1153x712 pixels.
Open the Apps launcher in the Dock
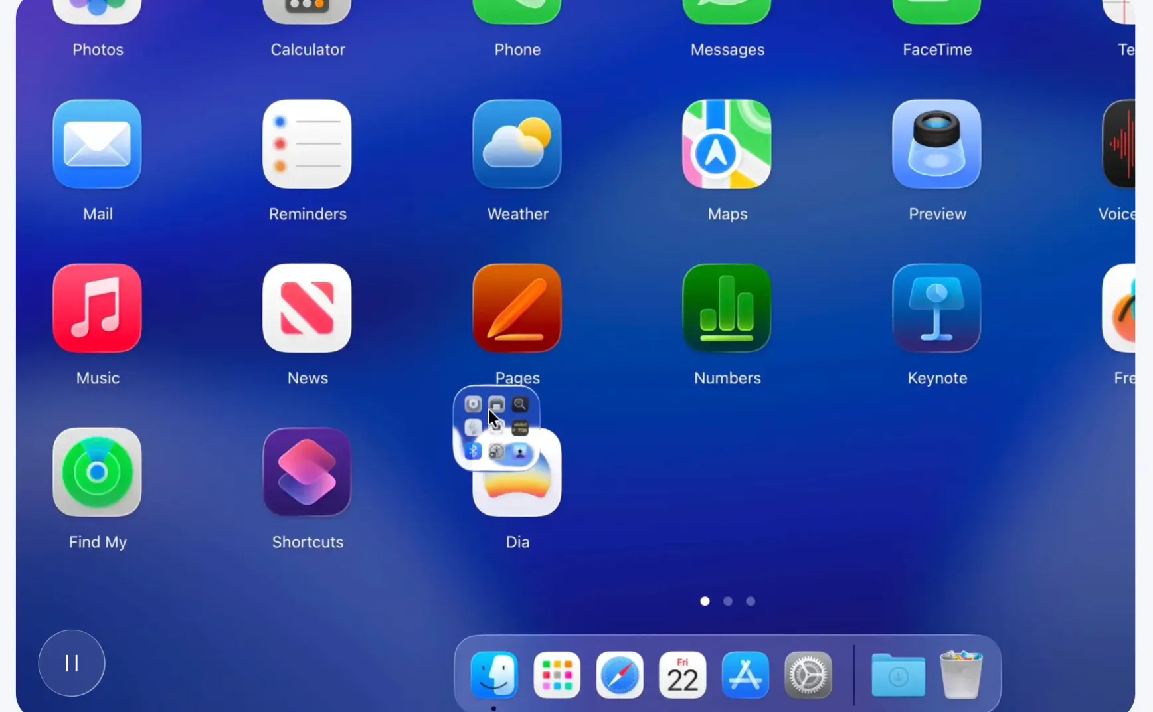(x=557, y=675)
